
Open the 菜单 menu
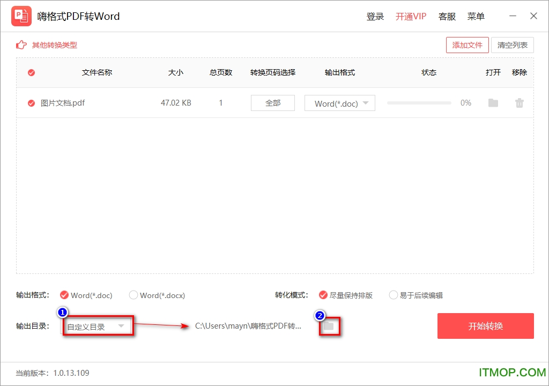[476, 16]
